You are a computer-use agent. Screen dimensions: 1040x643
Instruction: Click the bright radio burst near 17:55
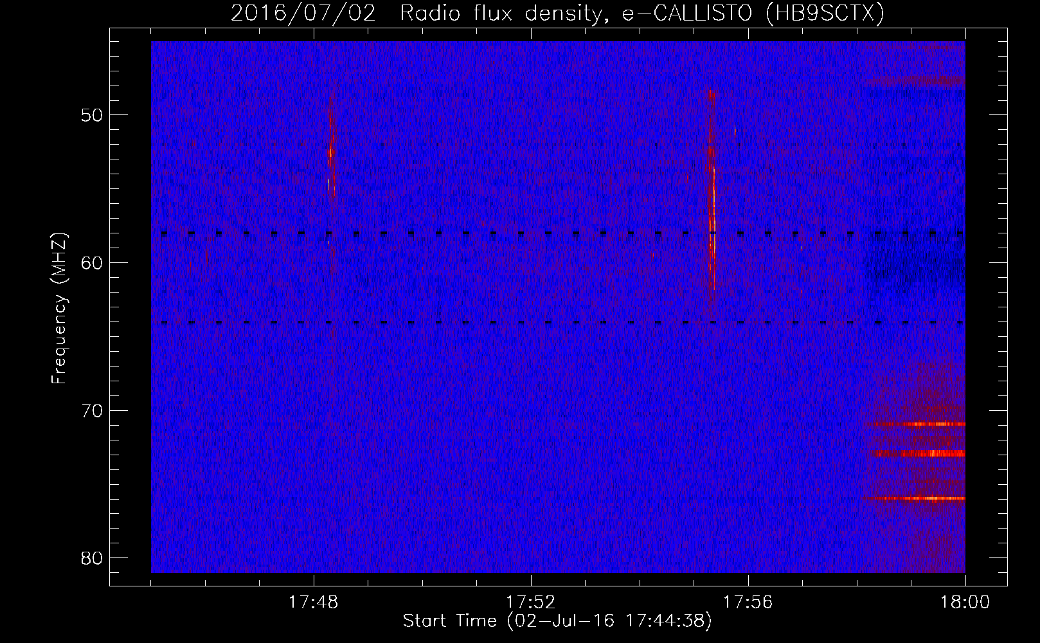pos(712,190)
